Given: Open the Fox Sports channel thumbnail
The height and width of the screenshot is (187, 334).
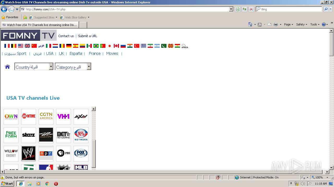Looking at the screenshot, I should (x=81, y=153).
